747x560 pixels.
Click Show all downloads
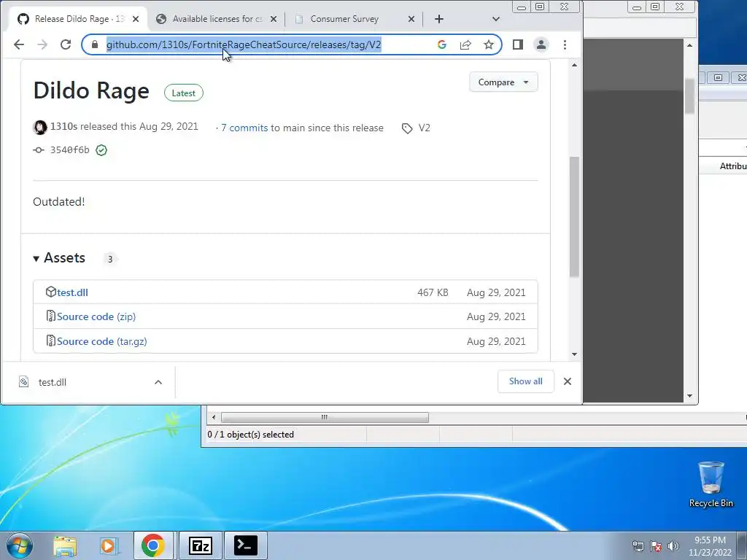click(525, 381)
